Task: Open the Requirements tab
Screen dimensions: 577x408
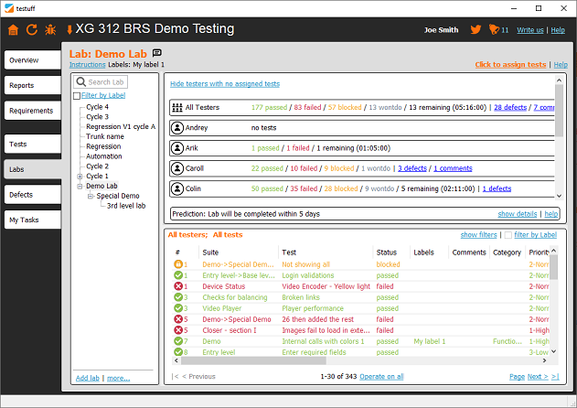Action: 33,111
